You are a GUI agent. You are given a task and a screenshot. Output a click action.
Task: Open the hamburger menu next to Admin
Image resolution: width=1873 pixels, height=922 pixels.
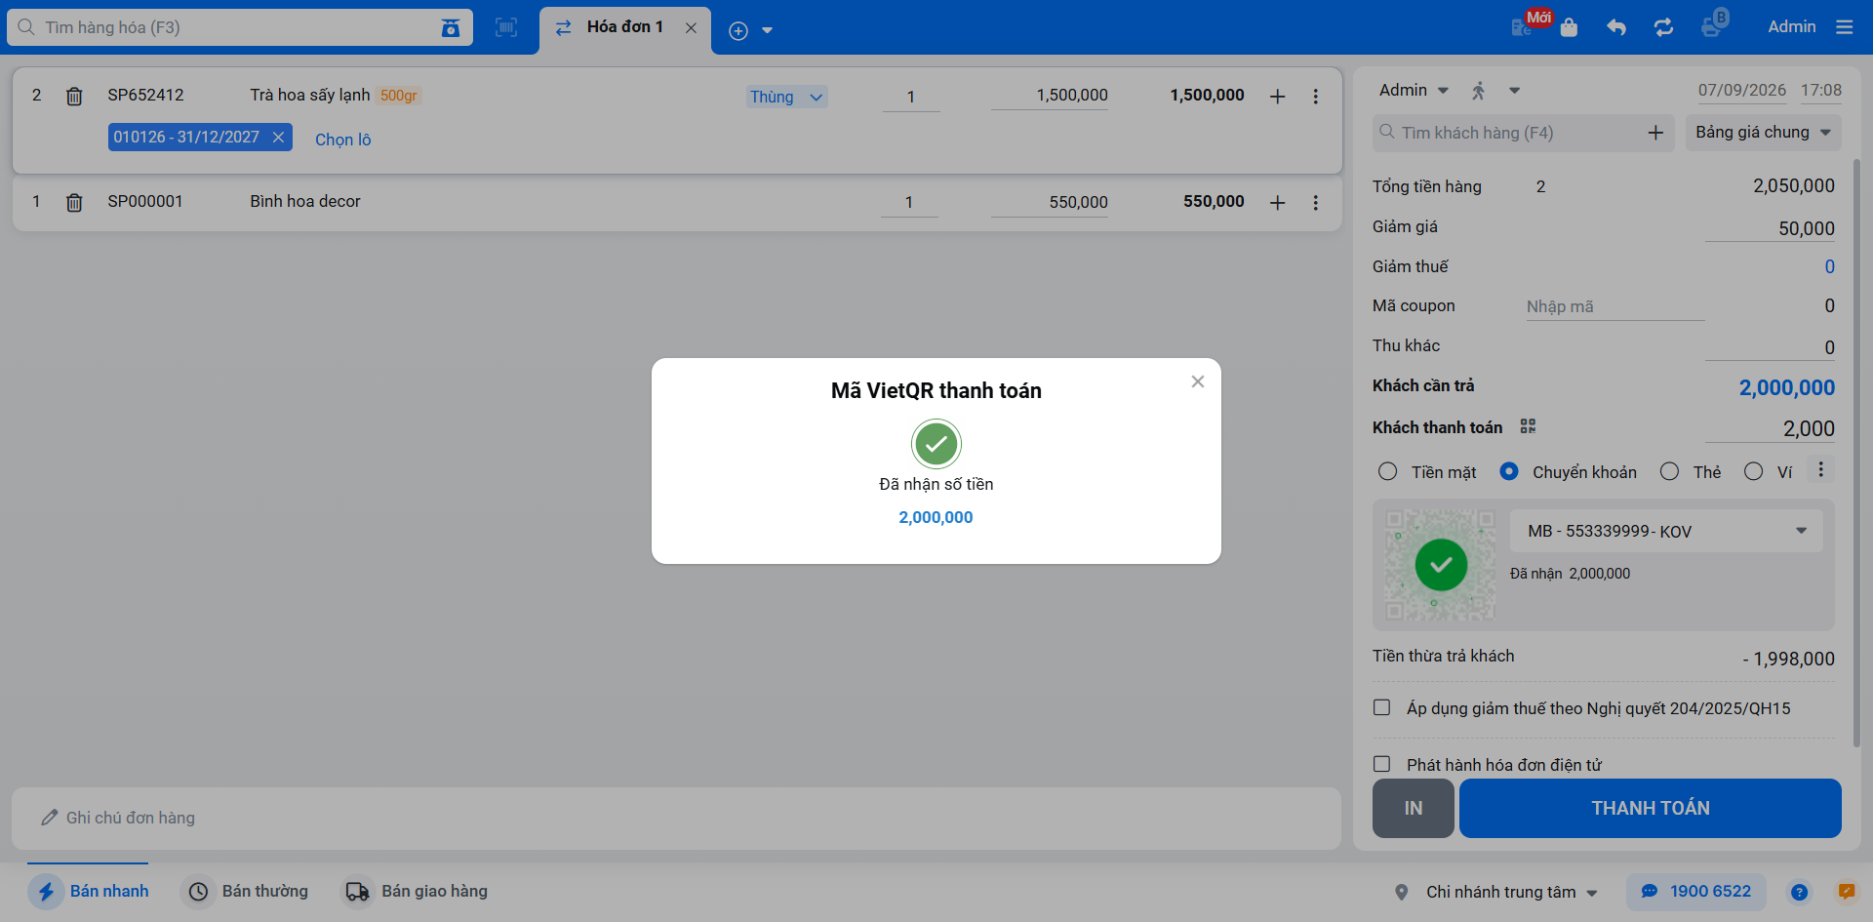(x=1844, y=27)
